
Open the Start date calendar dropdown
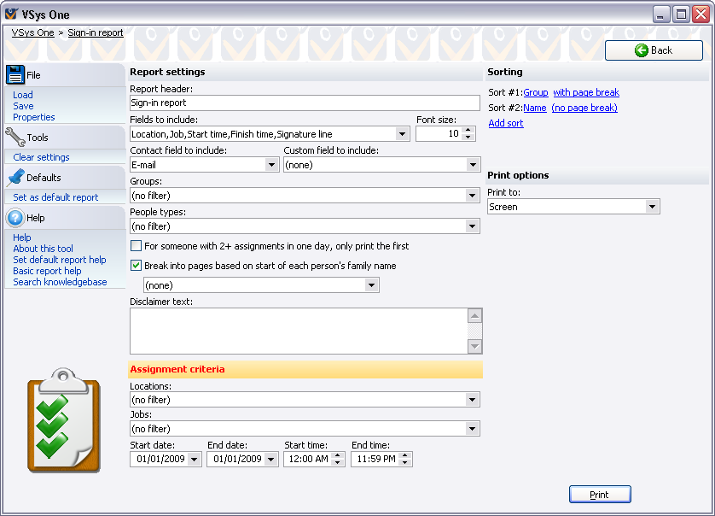[x=194, y=460]
